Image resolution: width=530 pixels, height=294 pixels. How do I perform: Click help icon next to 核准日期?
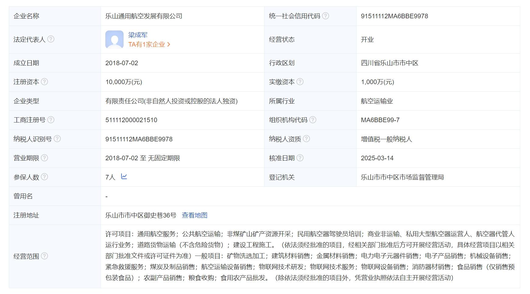[x=300, y=158]
